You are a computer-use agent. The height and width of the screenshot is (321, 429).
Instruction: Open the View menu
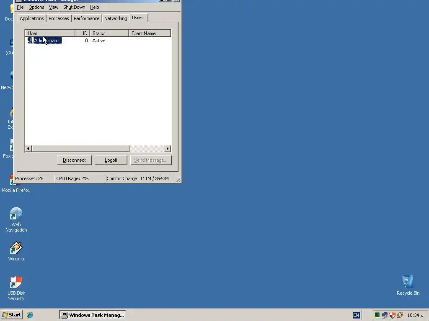coord(54,7)
